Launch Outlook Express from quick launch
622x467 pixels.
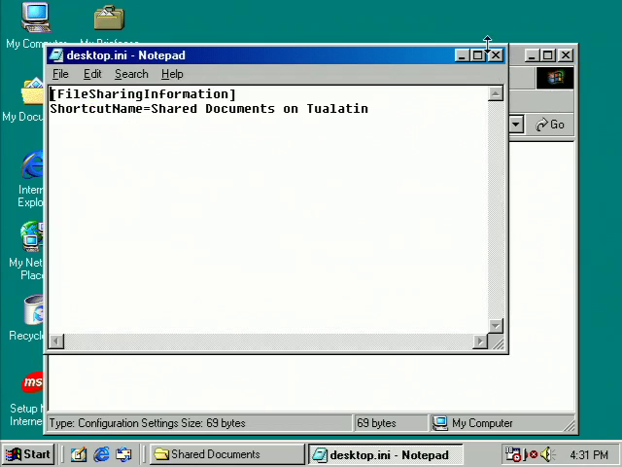click(x=123, y=454)
